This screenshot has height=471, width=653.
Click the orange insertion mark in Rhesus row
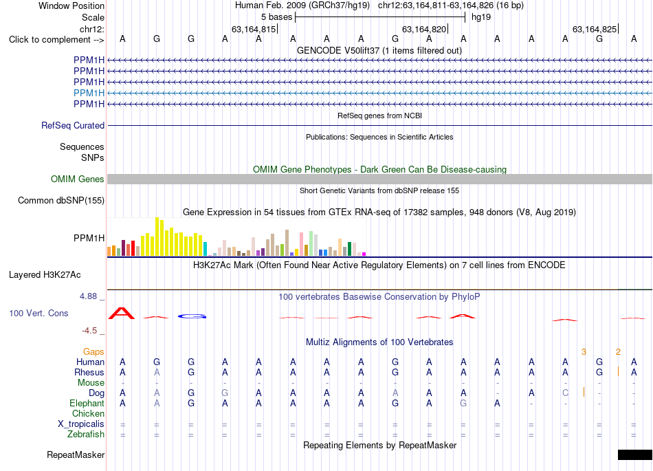click(618, 371)
